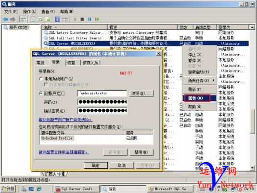Select the 本地系统帐户(L) radio button

click(41, 79)
